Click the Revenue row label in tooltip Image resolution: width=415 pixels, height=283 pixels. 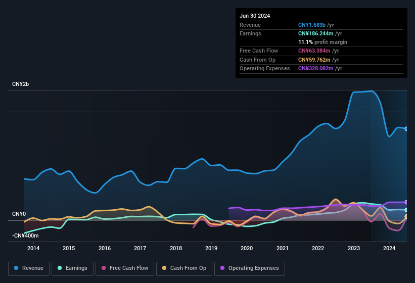pyautogui.click(x=250, y=25)
